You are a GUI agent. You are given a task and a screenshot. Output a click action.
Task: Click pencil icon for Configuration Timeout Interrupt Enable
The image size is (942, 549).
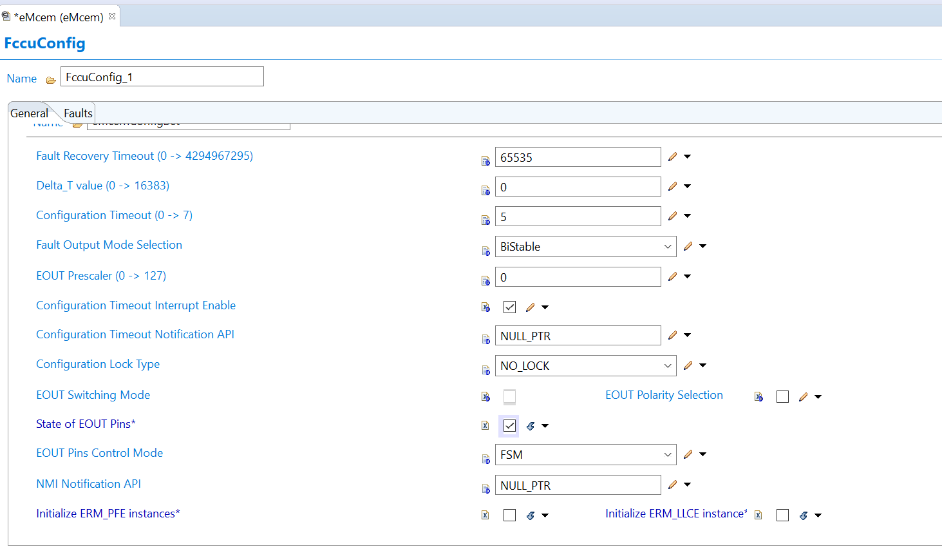[x=531, y=307]
